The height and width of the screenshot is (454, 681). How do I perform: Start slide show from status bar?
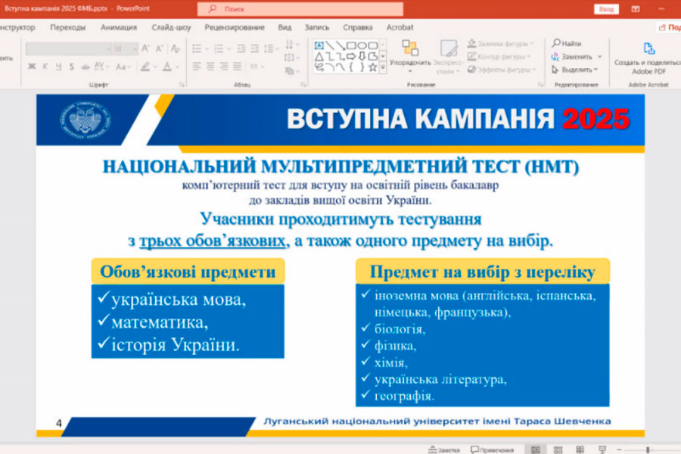coord(602,449)
